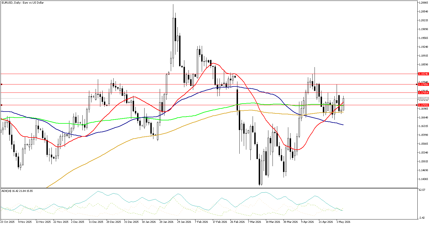The width and height of the screenshot is (432, 225).
Task: Select the red 1.17554 price tag
Action: pyautogui.click(x=423, y=92)
